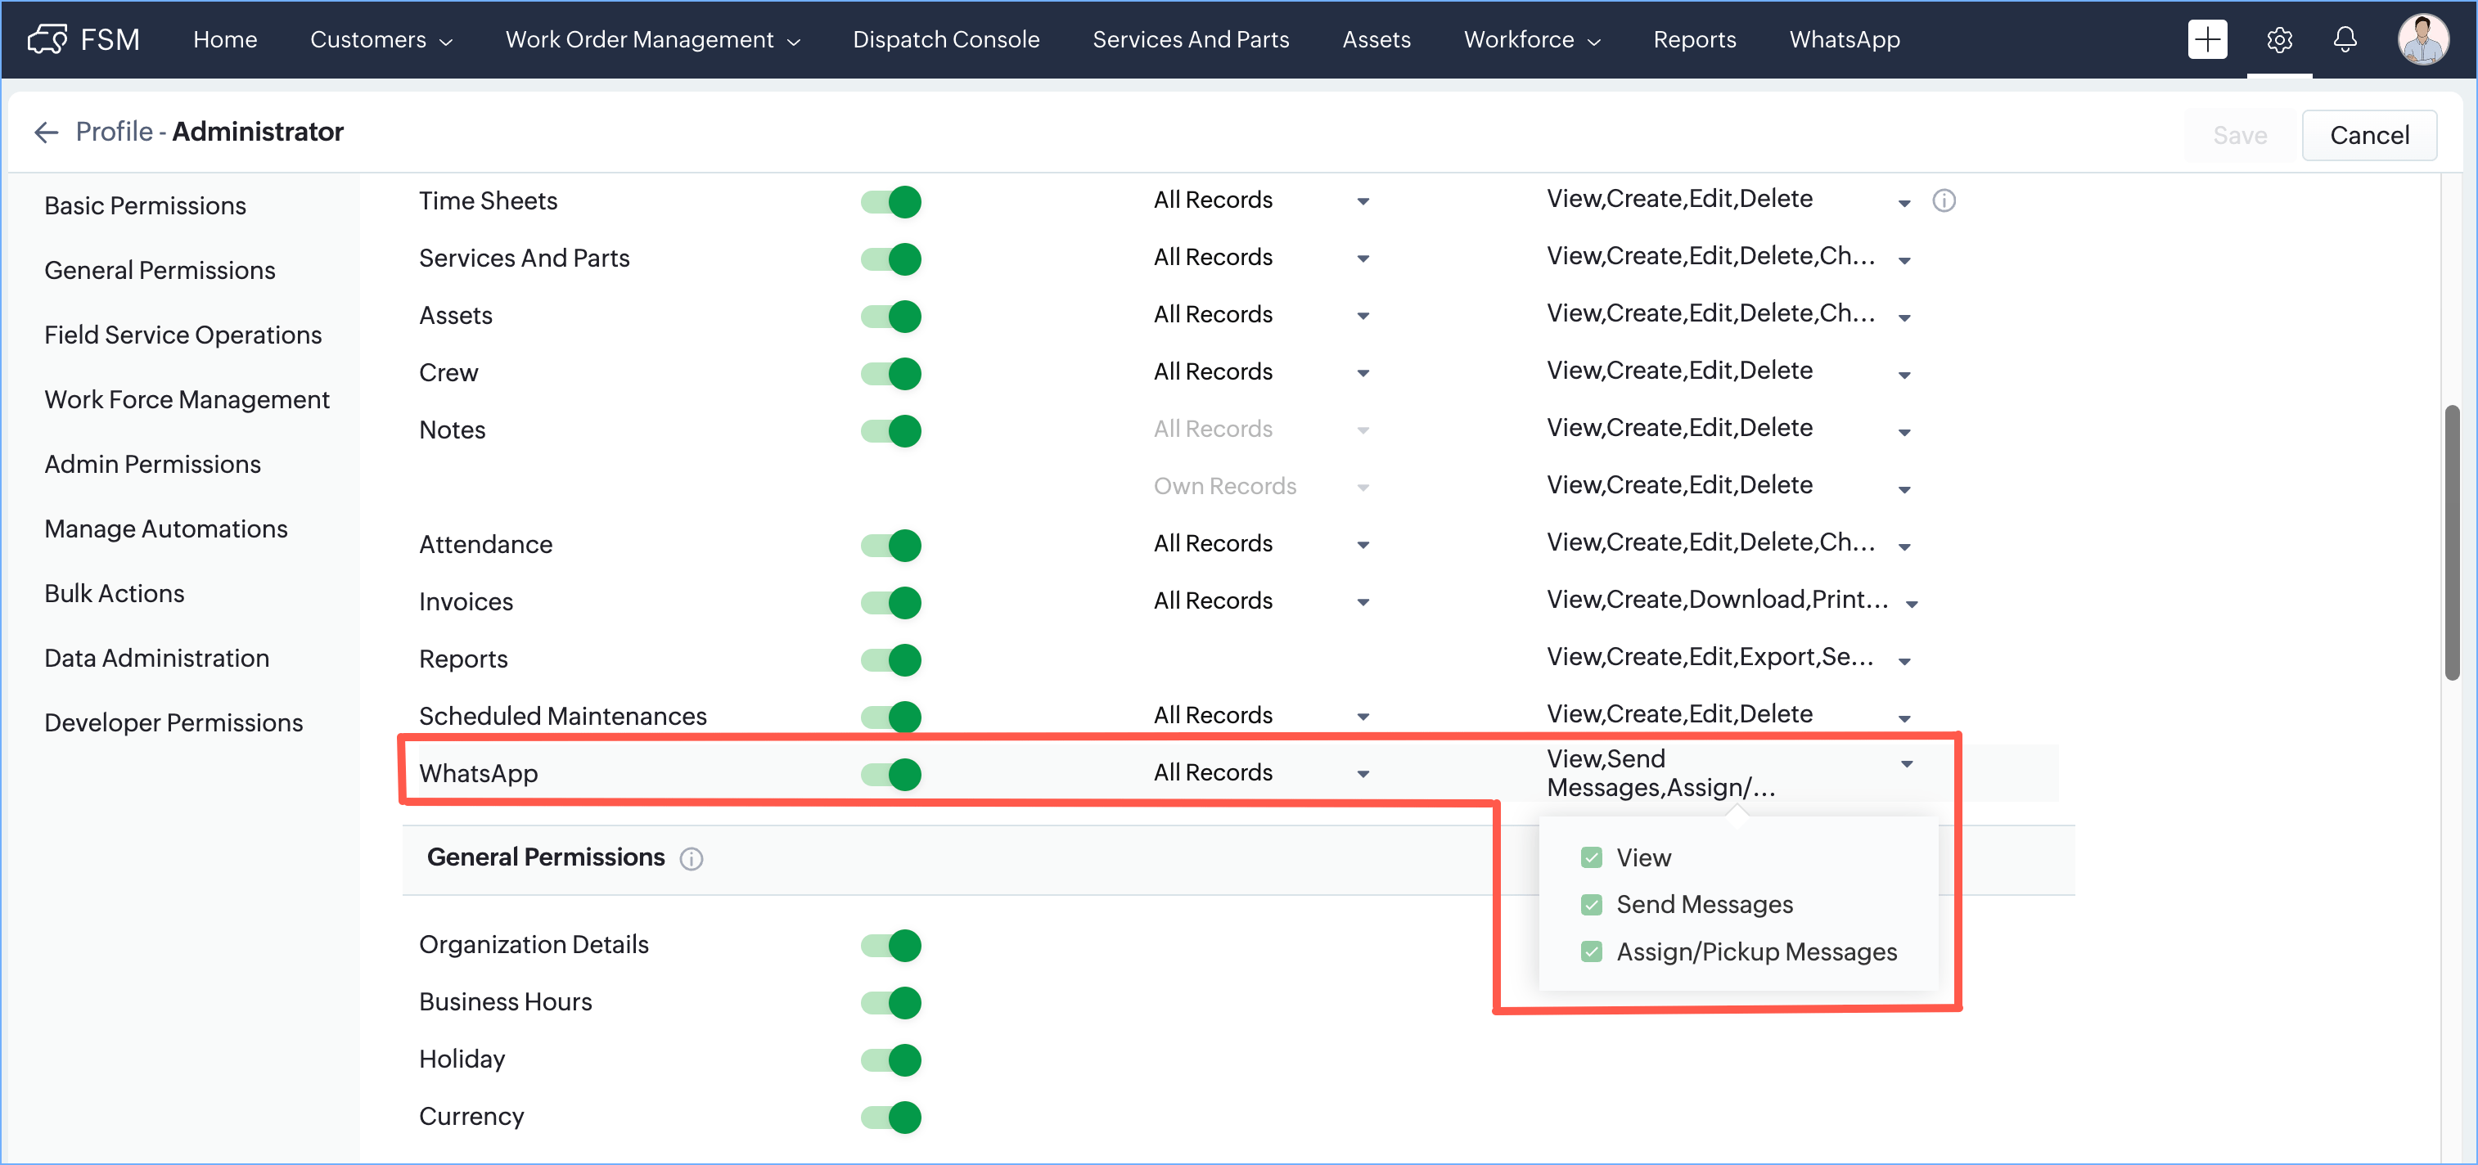Viewport: 2478px width, 1165px height.
Task: Click the user profile avatar
Action: tap(2422, 39)
